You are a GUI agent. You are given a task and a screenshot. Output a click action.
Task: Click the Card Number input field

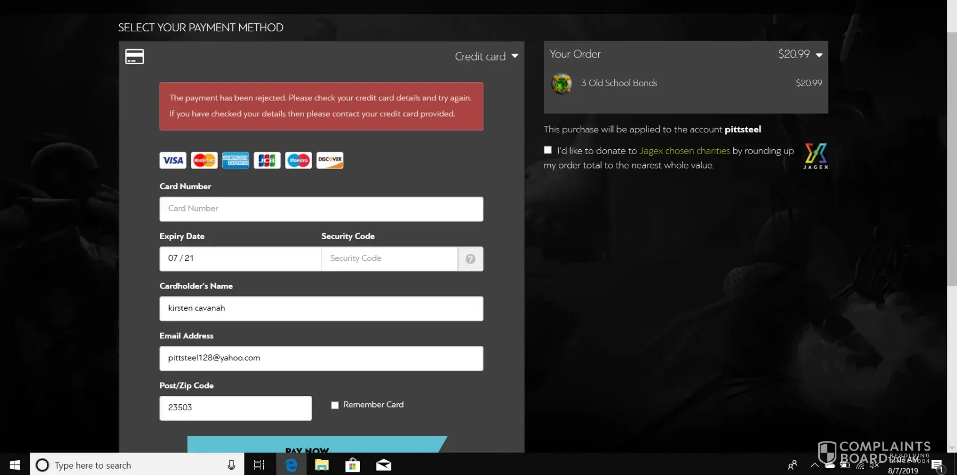[321, 209]
